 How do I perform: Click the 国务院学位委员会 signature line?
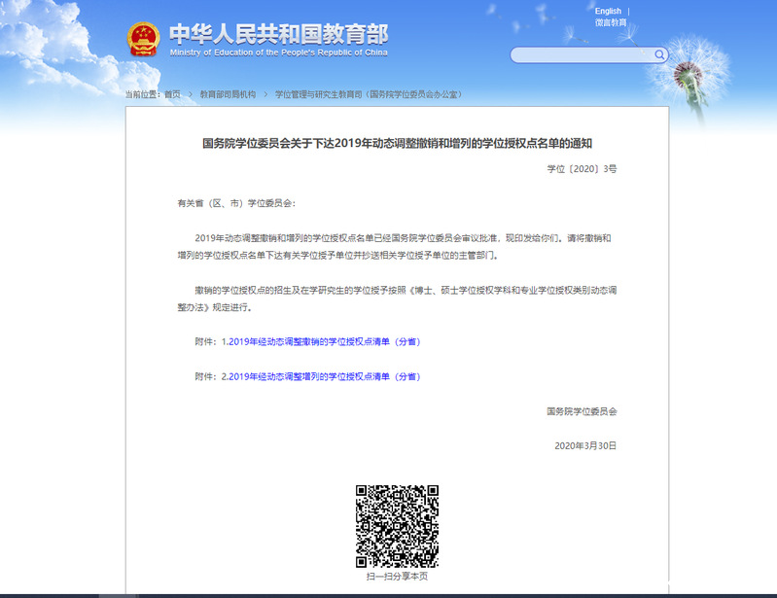coord(582,411)
